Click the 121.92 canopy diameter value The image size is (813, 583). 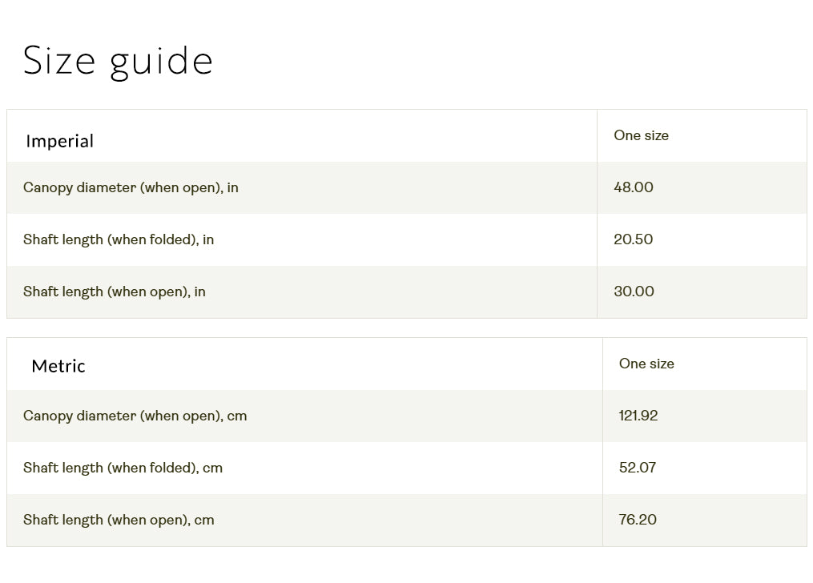(x=638, y=416)
